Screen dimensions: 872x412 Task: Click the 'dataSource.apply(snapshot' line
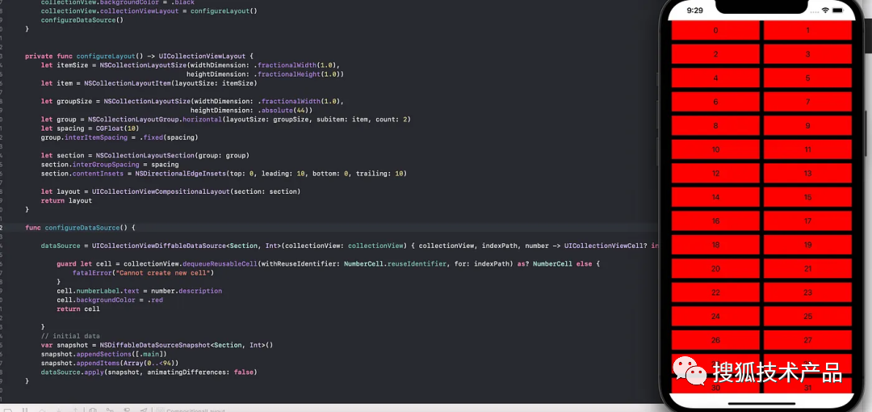click(x=149, y=372)
